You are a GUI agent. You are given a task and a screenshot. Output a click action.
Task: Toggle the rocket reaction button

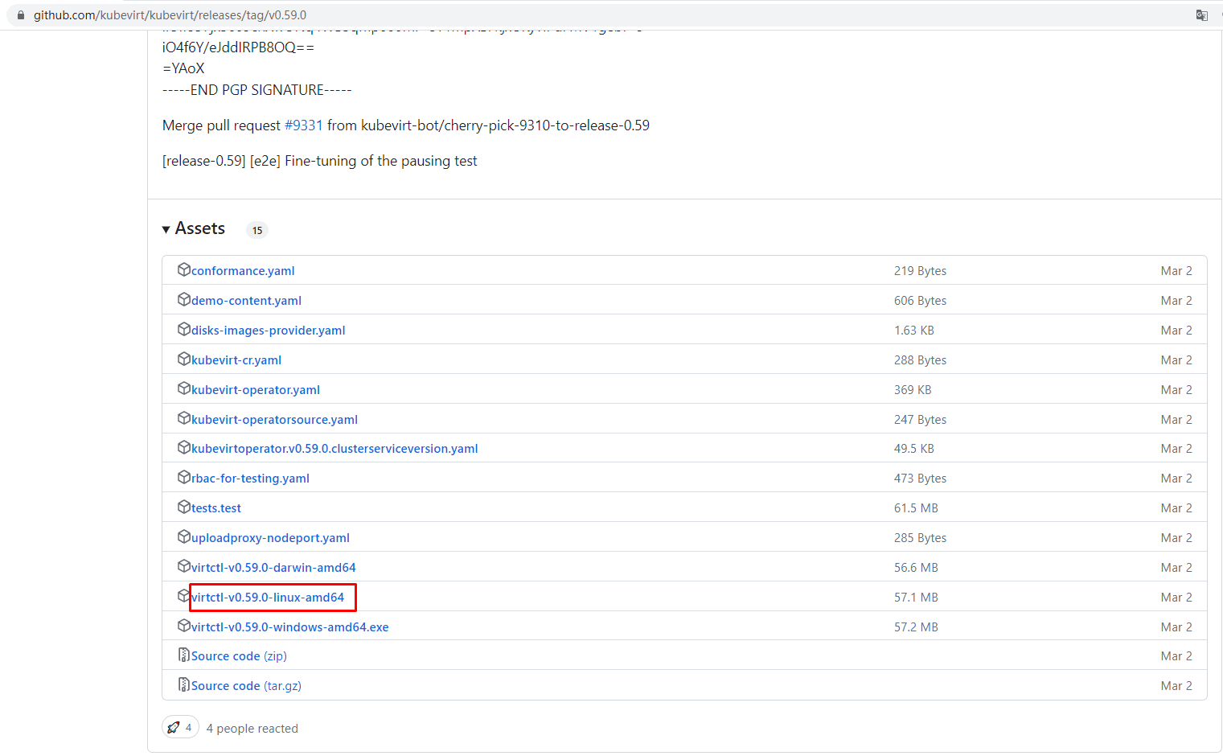180,727
